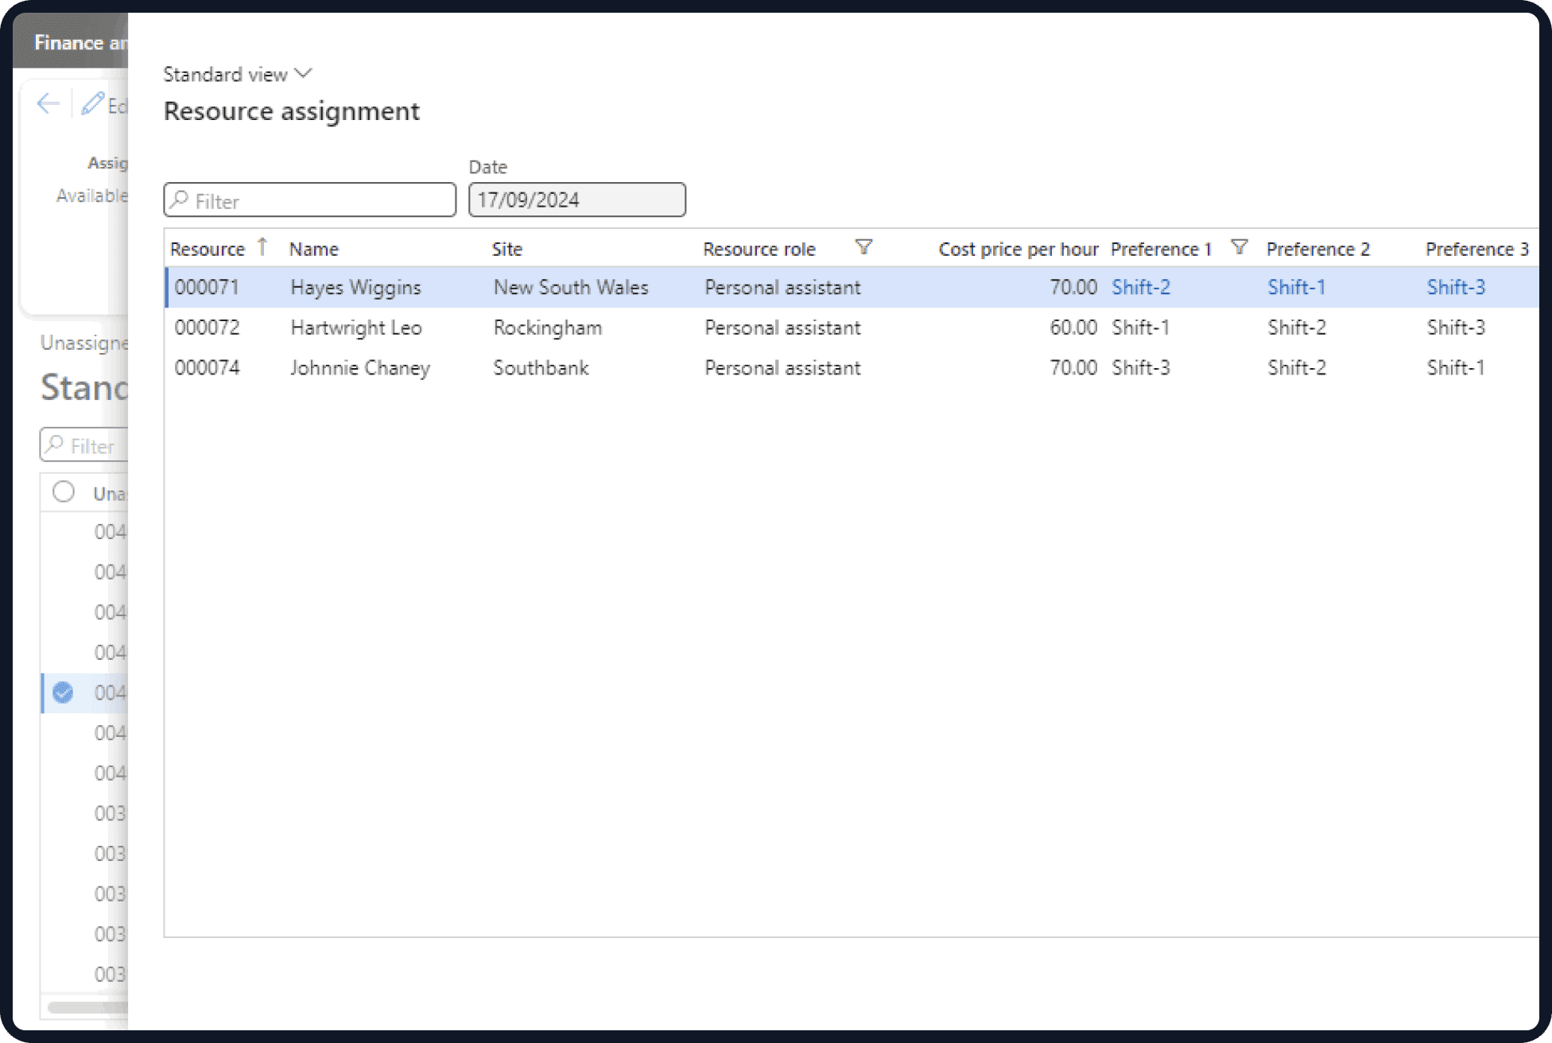Select resource 000072 row
Viewport: 1552px width, 1043px height.
pyautogui.click(x=852, y=328)
